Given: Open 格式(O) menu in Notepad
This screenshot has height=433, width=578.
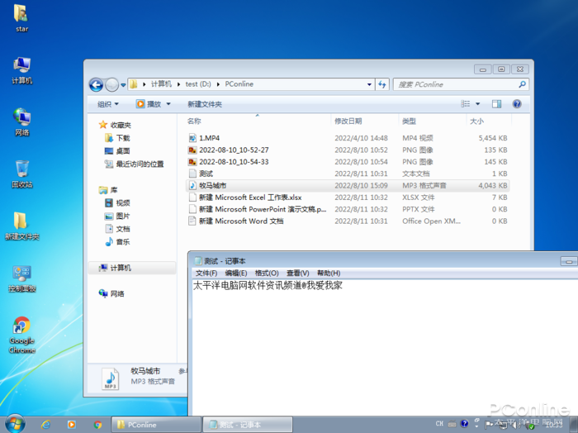Looking at the screenshot, I should (x=266, y=273).
